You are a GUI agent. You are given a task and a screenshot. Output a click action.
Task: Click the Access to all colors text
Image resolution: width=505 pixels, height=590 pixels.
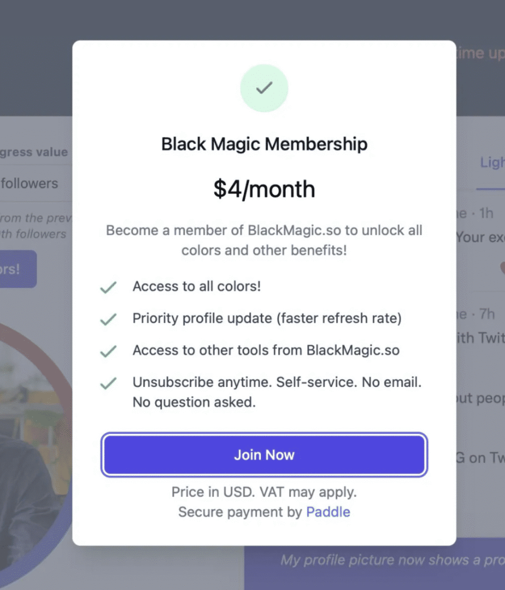[196, 286]
